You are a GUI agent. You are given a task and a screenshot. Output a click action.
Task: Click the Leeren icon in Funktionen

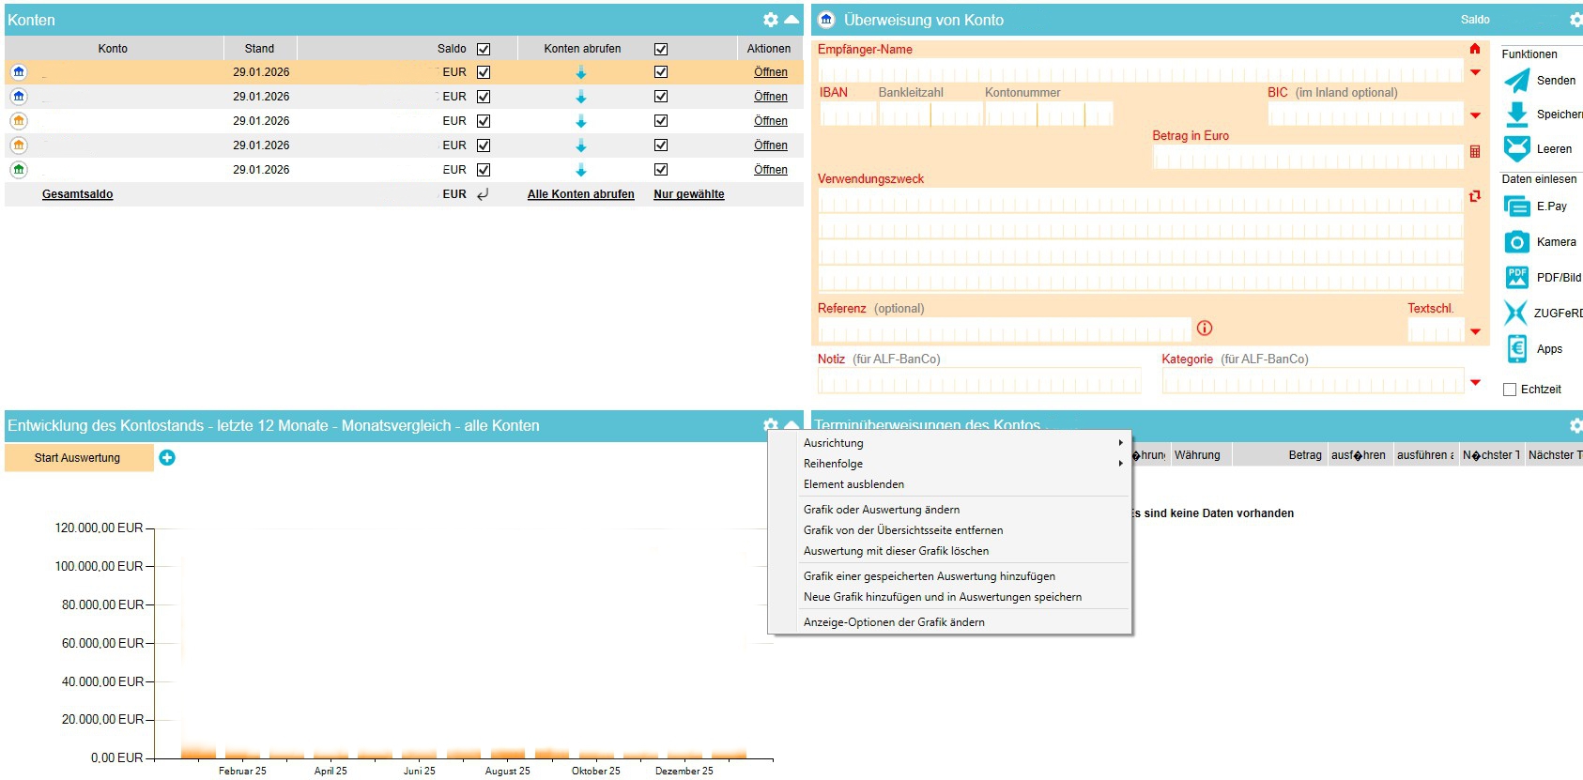(1516, 149)
